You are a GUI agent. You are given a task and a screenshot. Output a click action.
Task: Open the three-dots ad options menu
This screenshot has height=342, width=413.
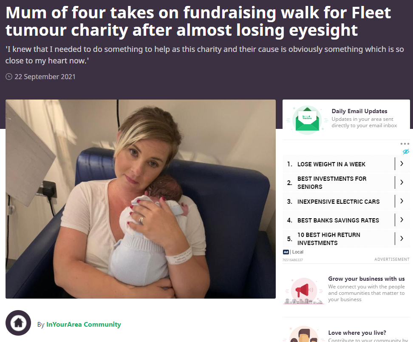pyautogui.click(x=405, y=144)
